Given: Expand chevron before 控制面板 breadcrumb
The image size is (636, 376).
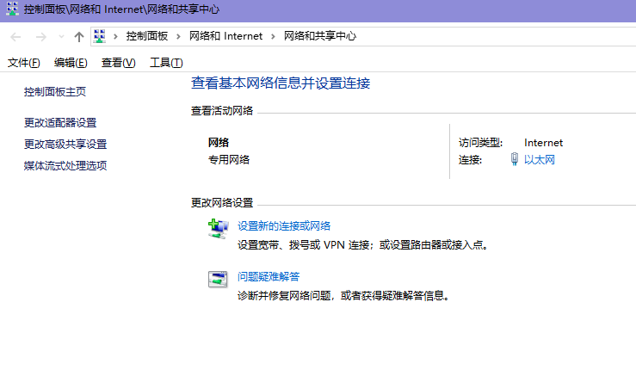Looking at the screenshot, I should [115, 36].
